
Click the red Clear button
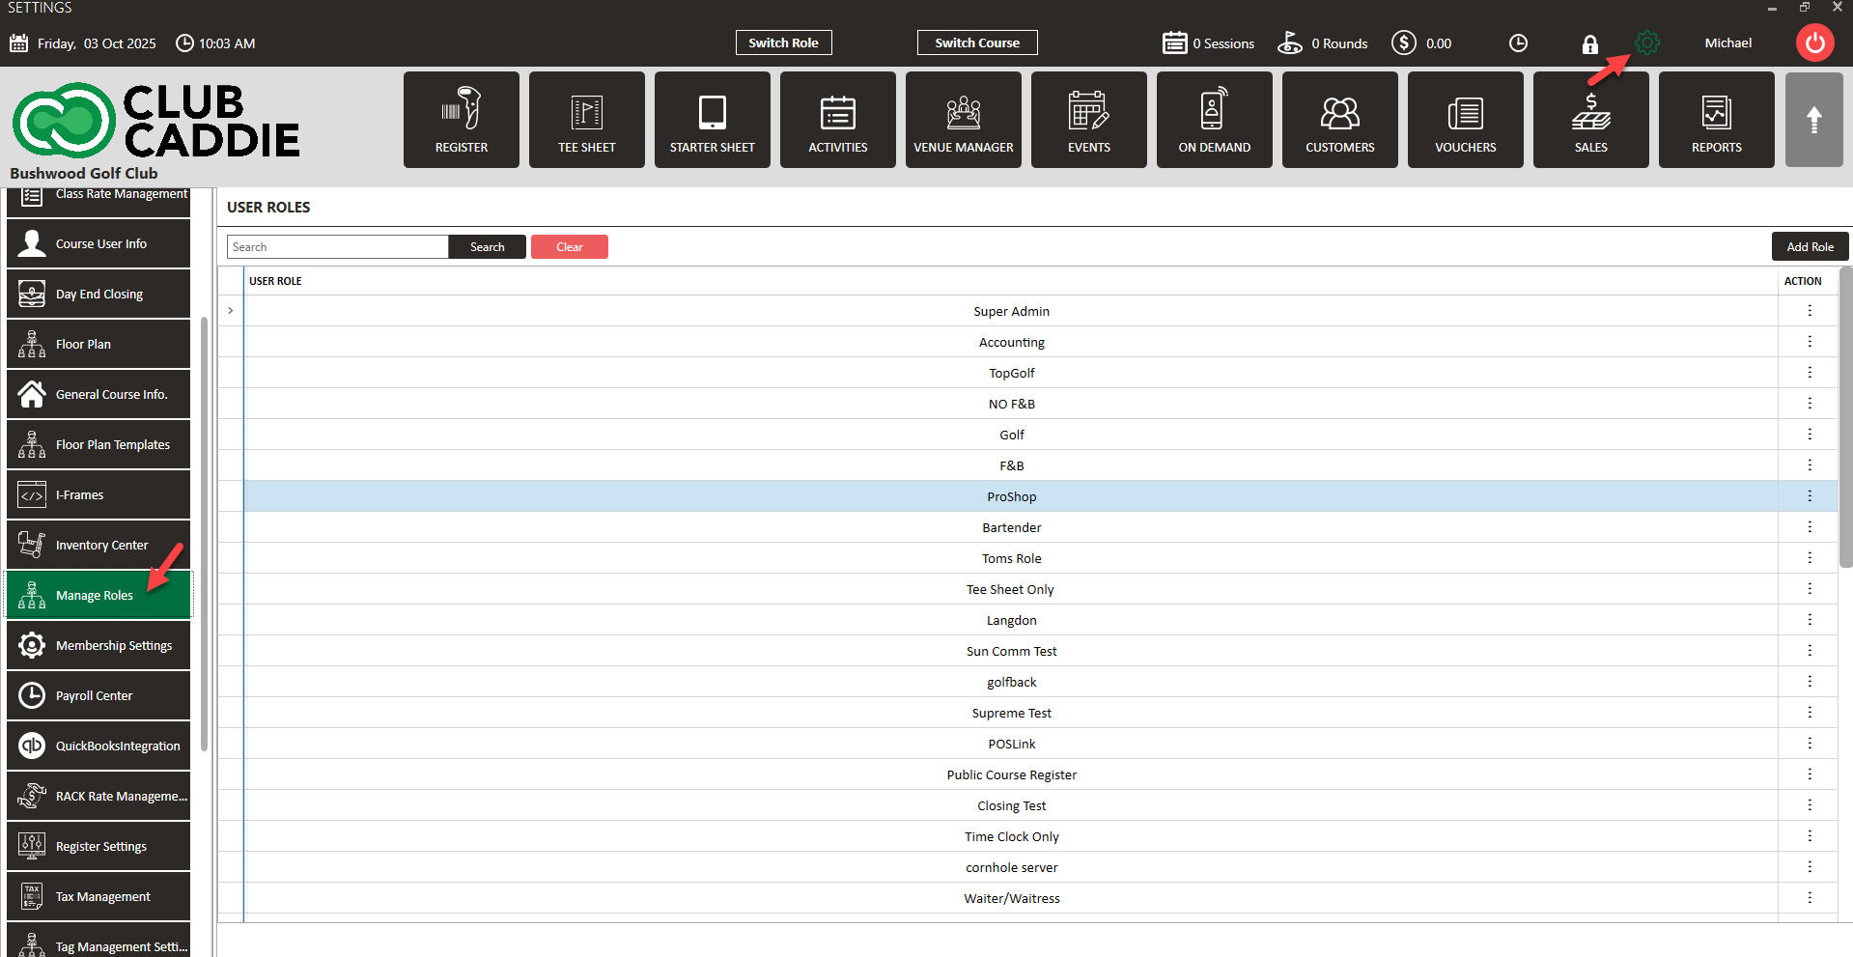[569, 247]
